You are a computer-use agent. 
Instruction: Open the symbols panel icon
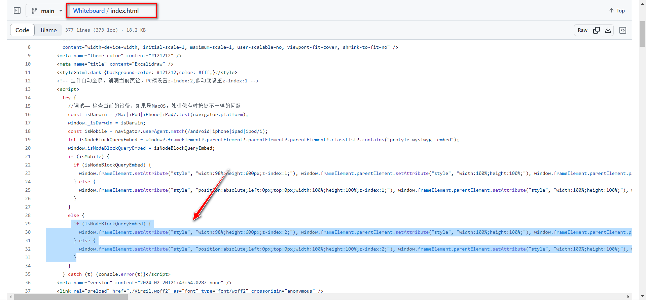click(623, 30)
